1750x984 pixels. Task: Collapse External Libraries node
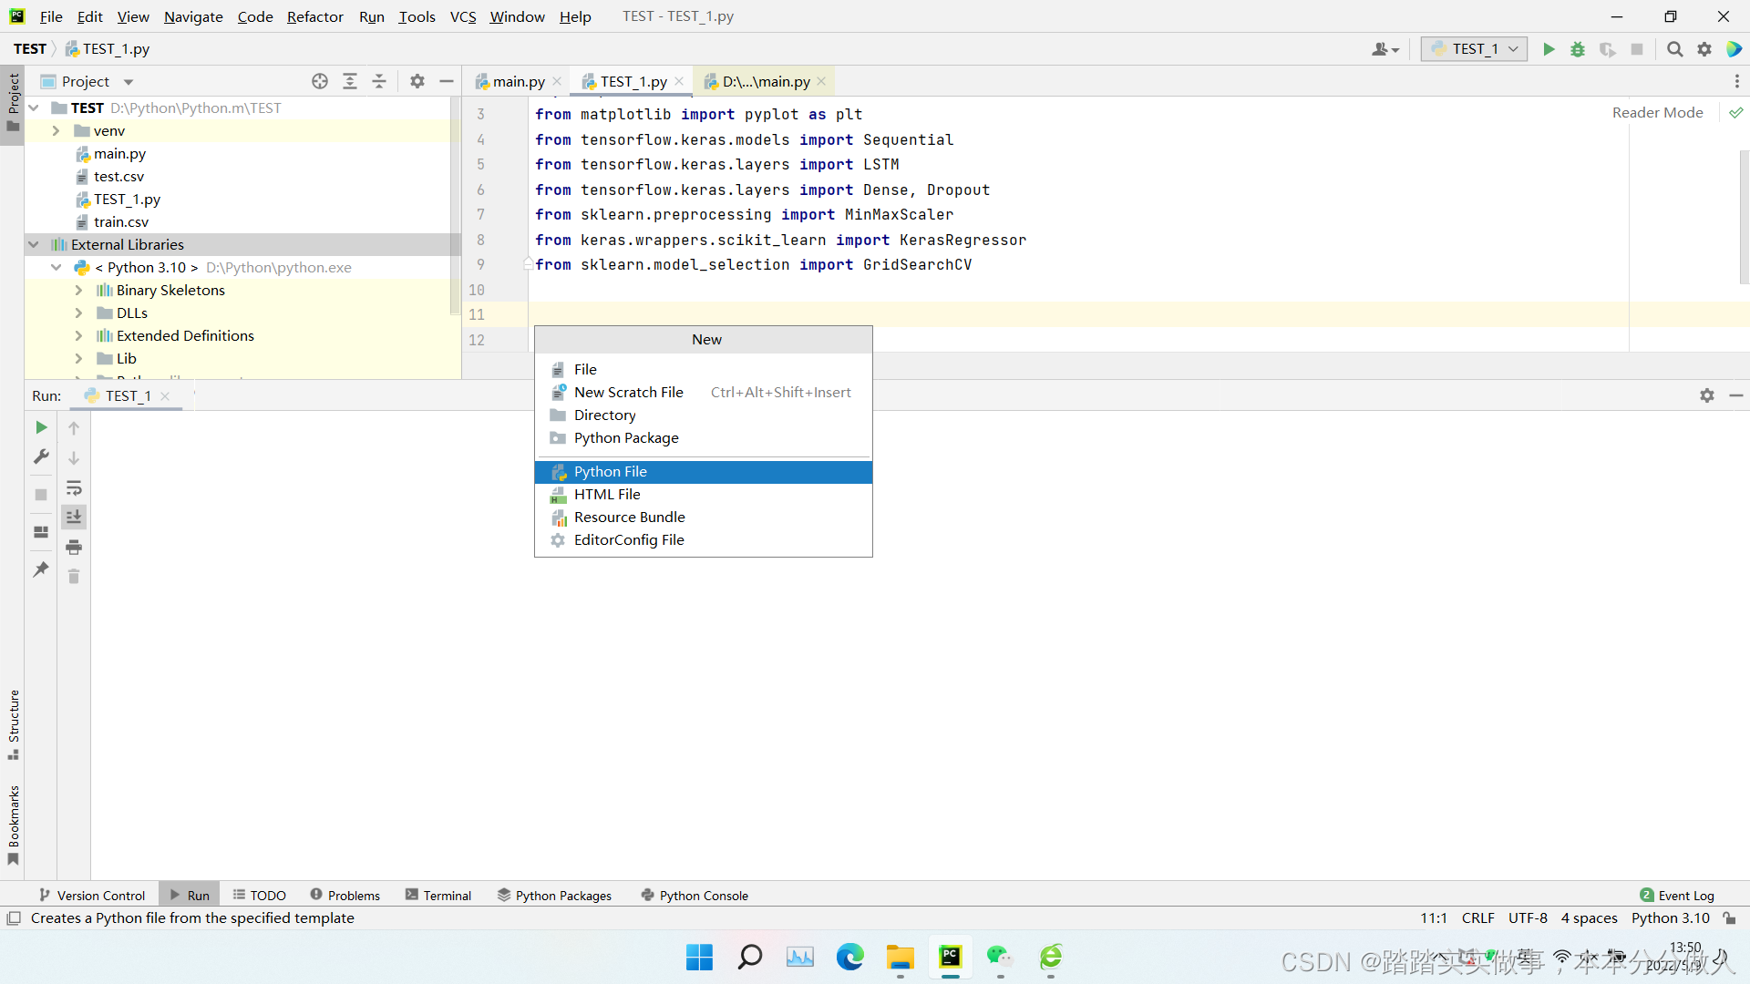click(x=34, y=244)
